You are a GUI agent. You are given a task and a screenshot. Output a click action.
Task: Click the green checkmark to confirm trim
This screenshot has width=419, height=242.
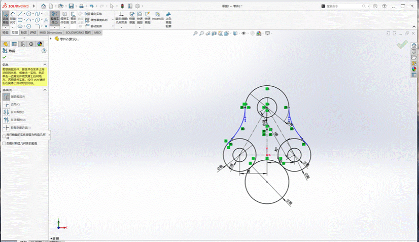coord(5,58)
